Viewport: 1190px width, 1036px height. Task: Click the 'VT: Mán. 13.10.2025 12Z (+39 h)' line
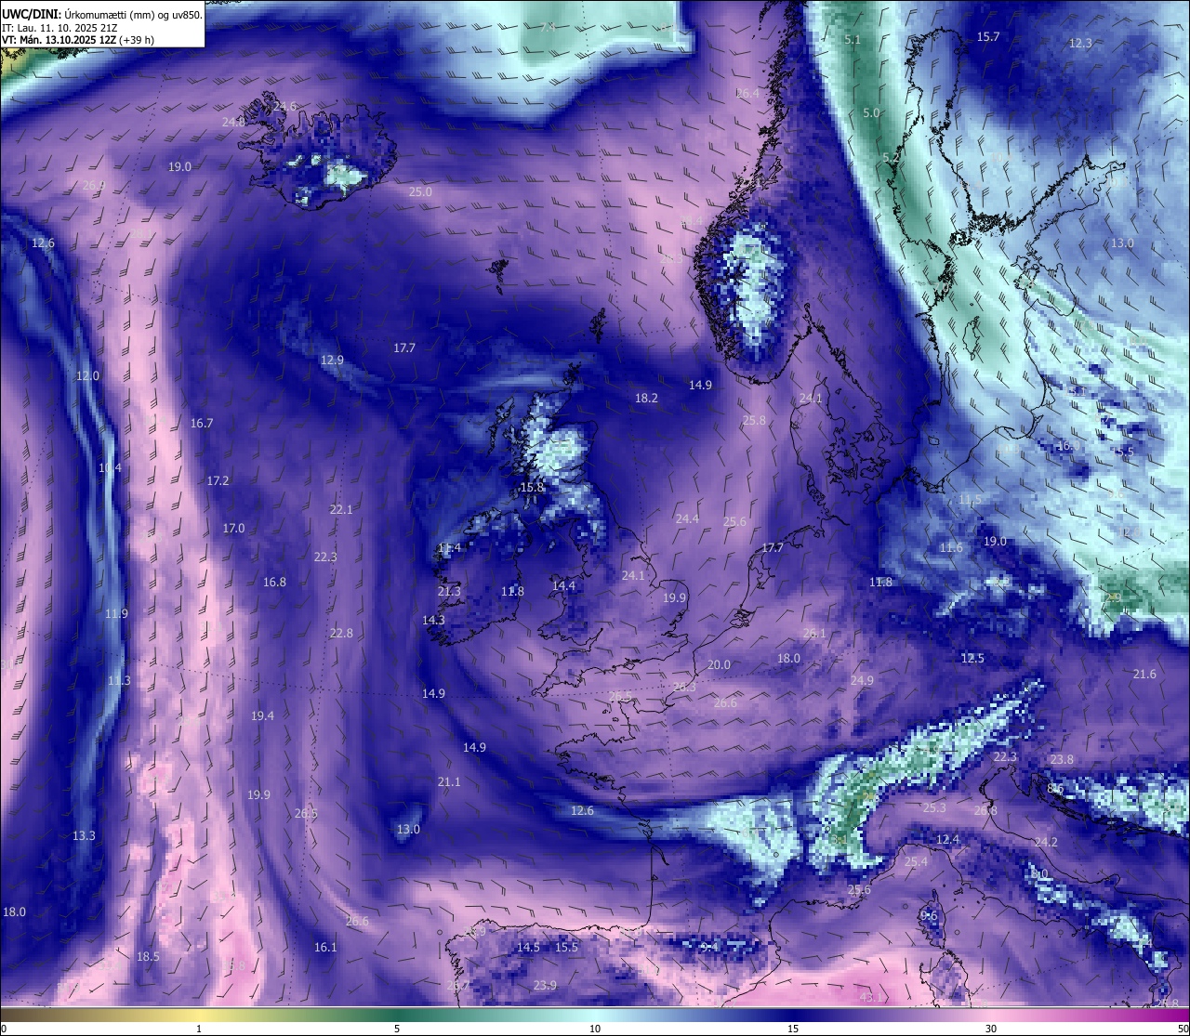coord(78,40)
